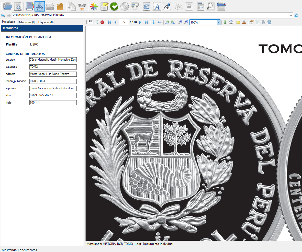Image resolution: width=302 pixels, height=252 pixels.
Task: Select the text annotation A tool
Action: (x=156, y=6)
